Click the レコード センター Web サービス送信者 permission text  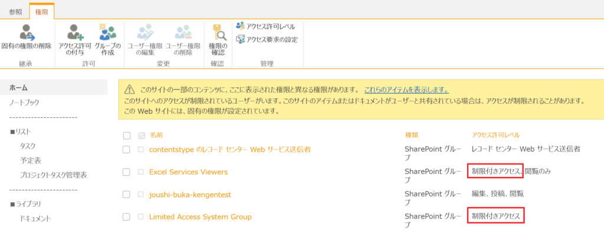click(x=526, y=149)
